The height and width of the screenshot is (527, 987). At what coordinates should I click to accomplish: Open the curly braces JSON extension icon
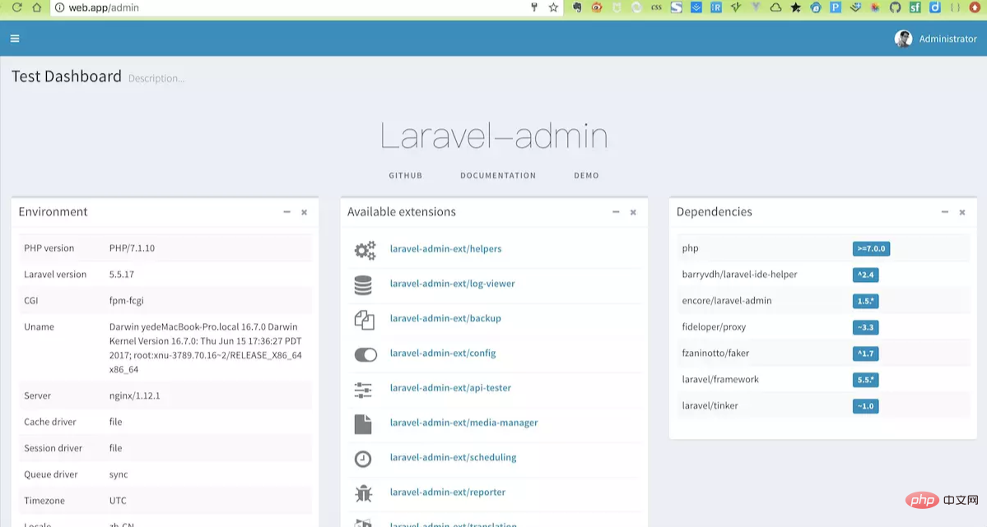pos(955,7)
